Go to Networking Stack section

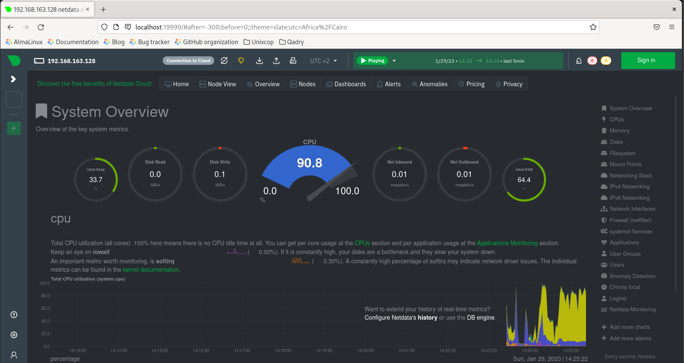(627, 176)
